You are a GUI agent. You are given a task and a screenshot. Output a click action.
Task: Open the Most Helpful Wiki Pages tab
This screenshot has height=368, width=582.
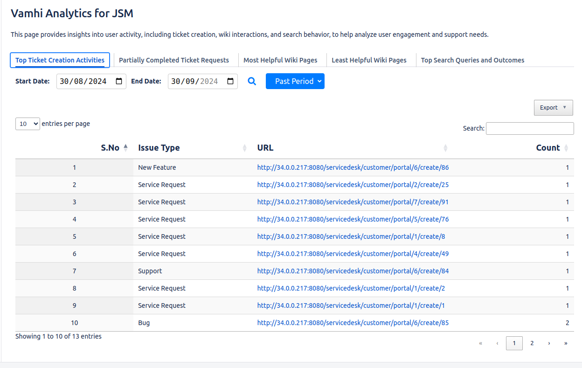280,60
